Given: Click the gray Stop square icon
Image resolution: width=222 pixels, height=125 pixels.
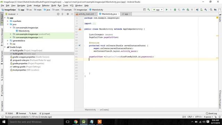Looking at the screenshot, I should coord(192,10).
